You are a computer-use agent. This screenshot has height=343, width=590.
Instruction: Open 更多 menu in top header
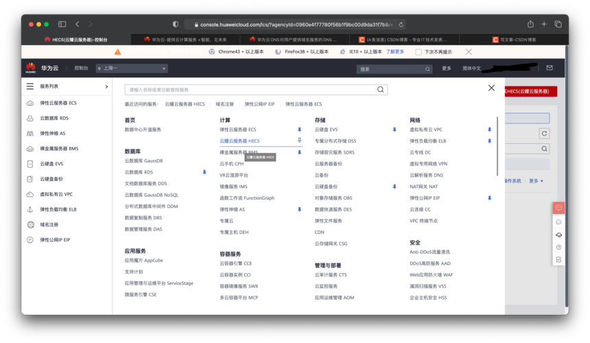click(x=446, y=69)
